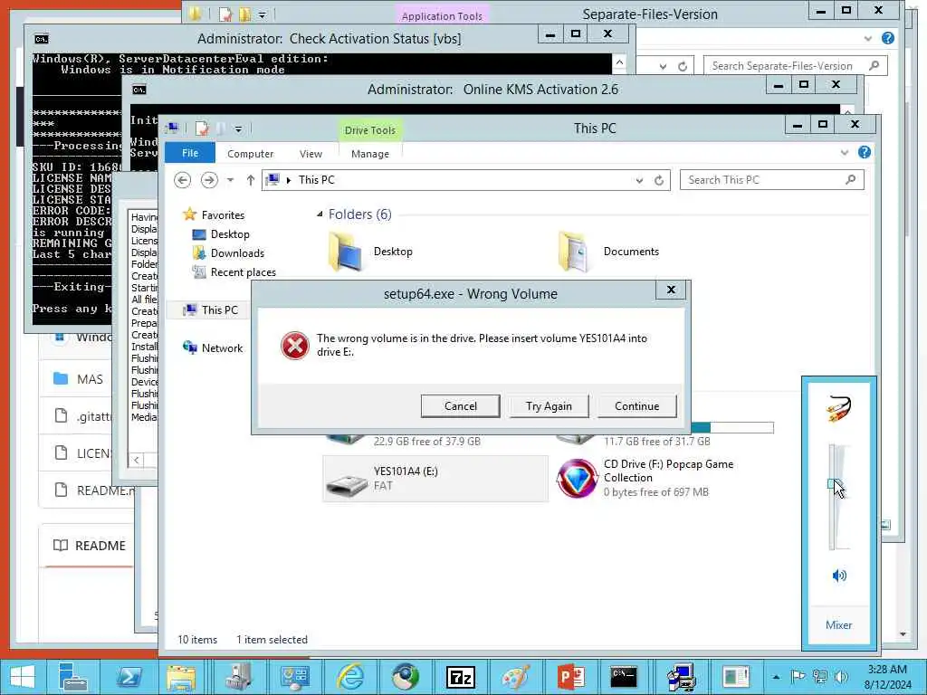Open the View ribbon tab in This PC

[x=311, y=154]
